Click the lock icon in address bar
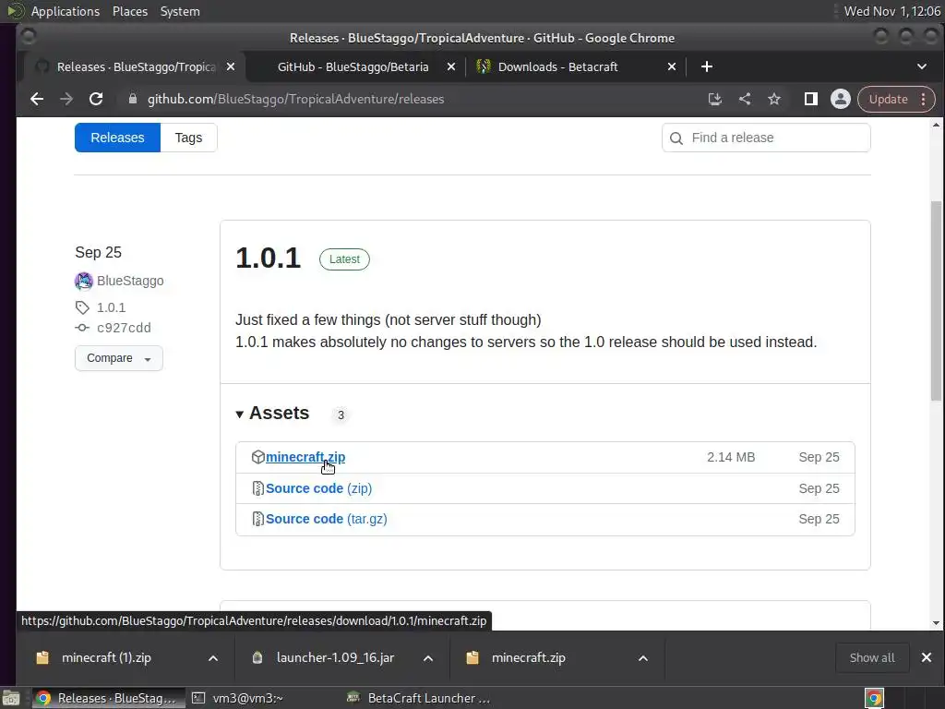This screenshot has height=709, width=945. click(x=133, y=99)
